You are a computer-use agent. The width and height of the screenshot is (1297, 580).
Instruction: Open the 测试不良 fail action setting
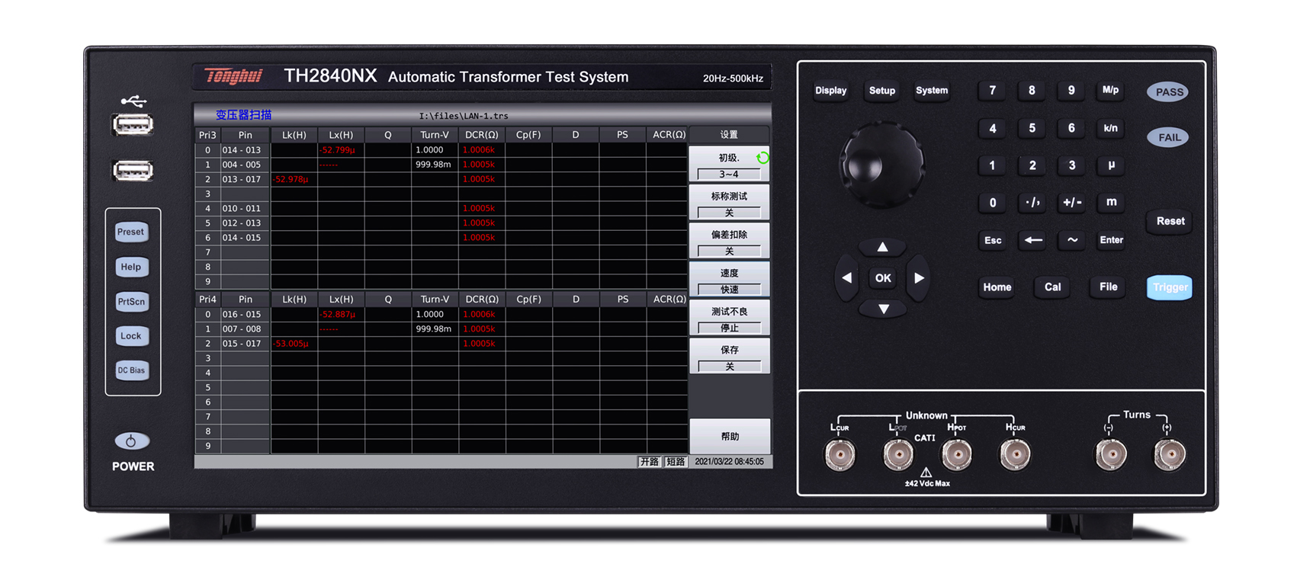(x=729, y=319)
